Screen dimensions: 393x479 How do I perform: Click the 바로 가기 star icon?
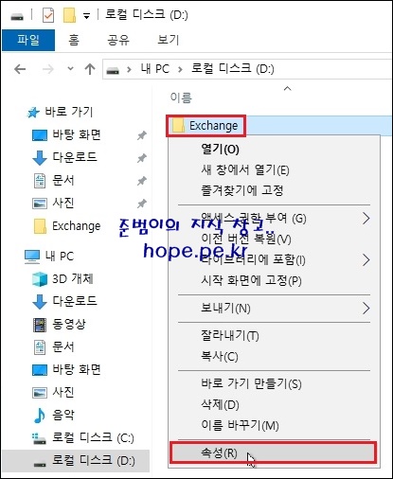tap(33, 113)
